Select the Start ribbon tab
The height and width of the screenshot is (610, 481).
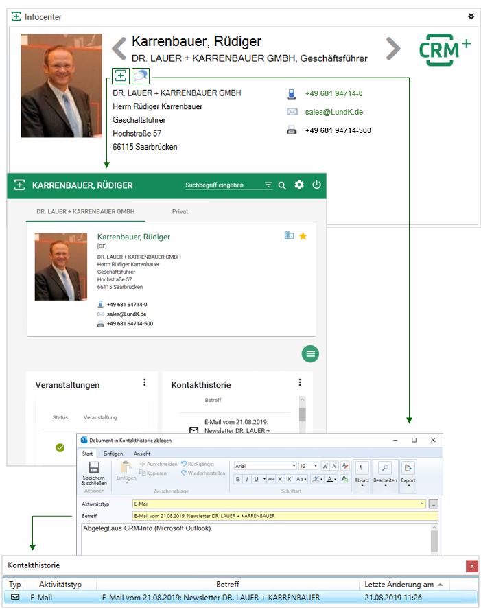(88, 454)
